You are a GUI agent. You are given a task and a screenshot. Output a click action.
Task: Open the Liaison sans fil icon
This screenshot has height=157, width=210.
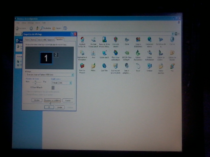coord(104,54)
